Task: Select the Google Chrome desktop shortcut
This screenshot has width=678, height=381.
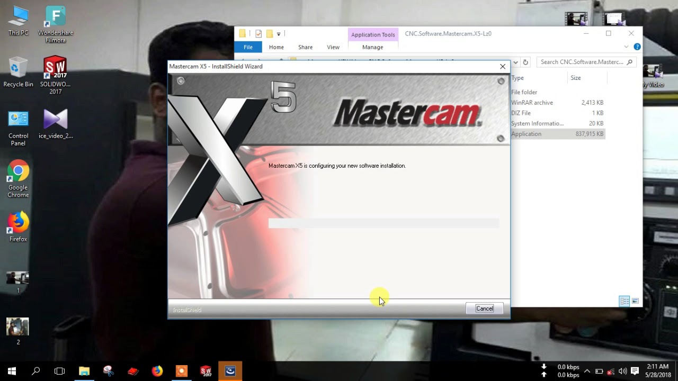Action: pyautogui.click(x=18, y=179)
